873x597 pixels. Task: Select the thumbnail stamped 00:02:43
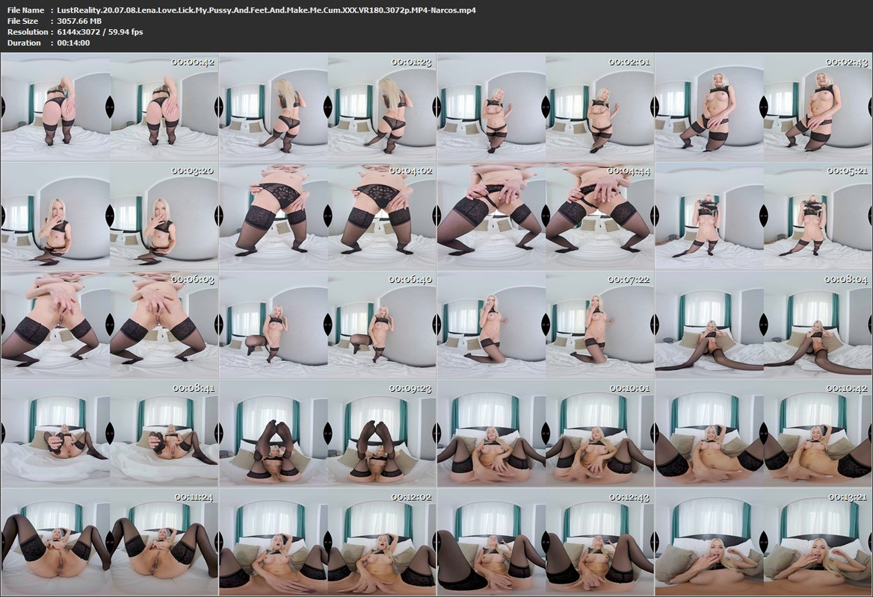tap(763, 107)
